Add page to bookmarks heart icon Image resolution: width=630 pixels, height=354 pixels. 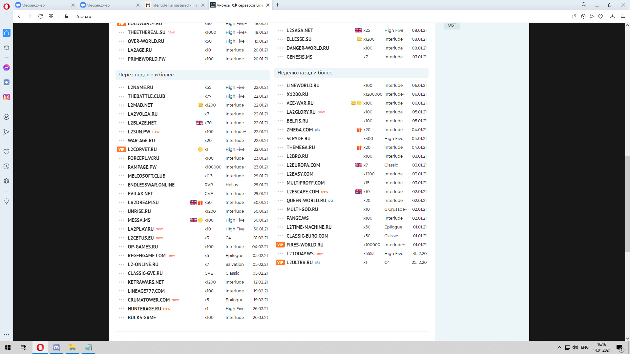click(600, 16)
